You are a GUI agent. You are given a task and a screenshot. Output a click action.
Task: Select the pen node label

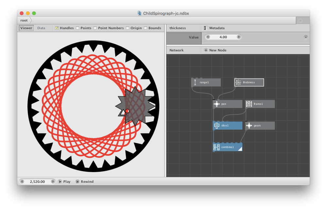point(224,104)
